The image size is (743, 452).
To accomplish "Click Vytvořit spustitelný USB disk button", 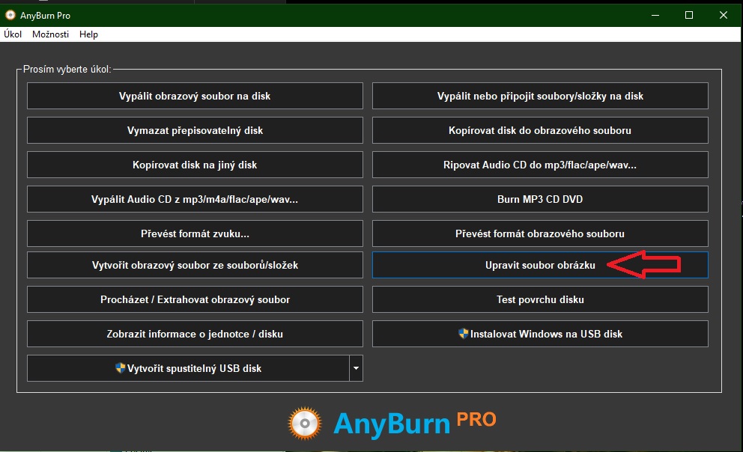I will pyautogui.click(x=187, y=368).
